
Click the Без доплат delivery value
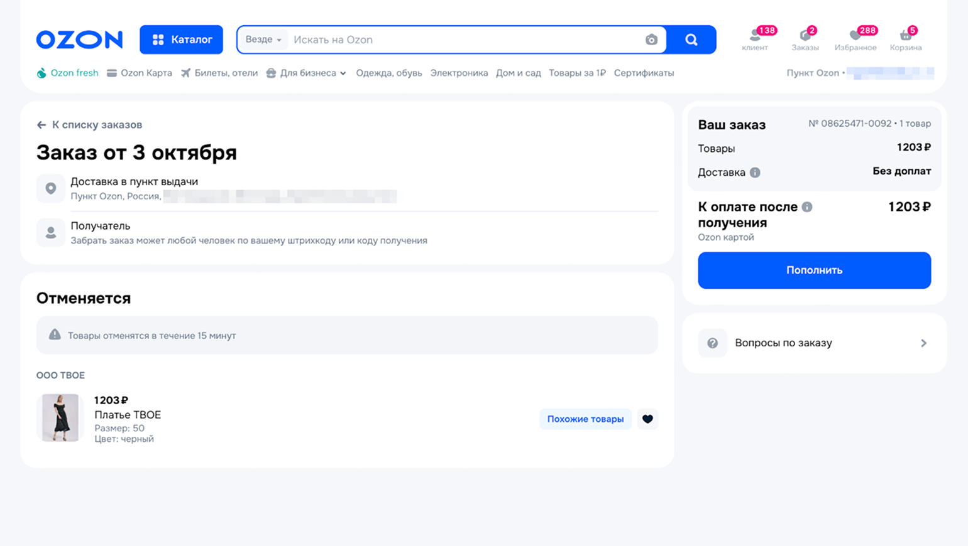click(x=901, y=171)
